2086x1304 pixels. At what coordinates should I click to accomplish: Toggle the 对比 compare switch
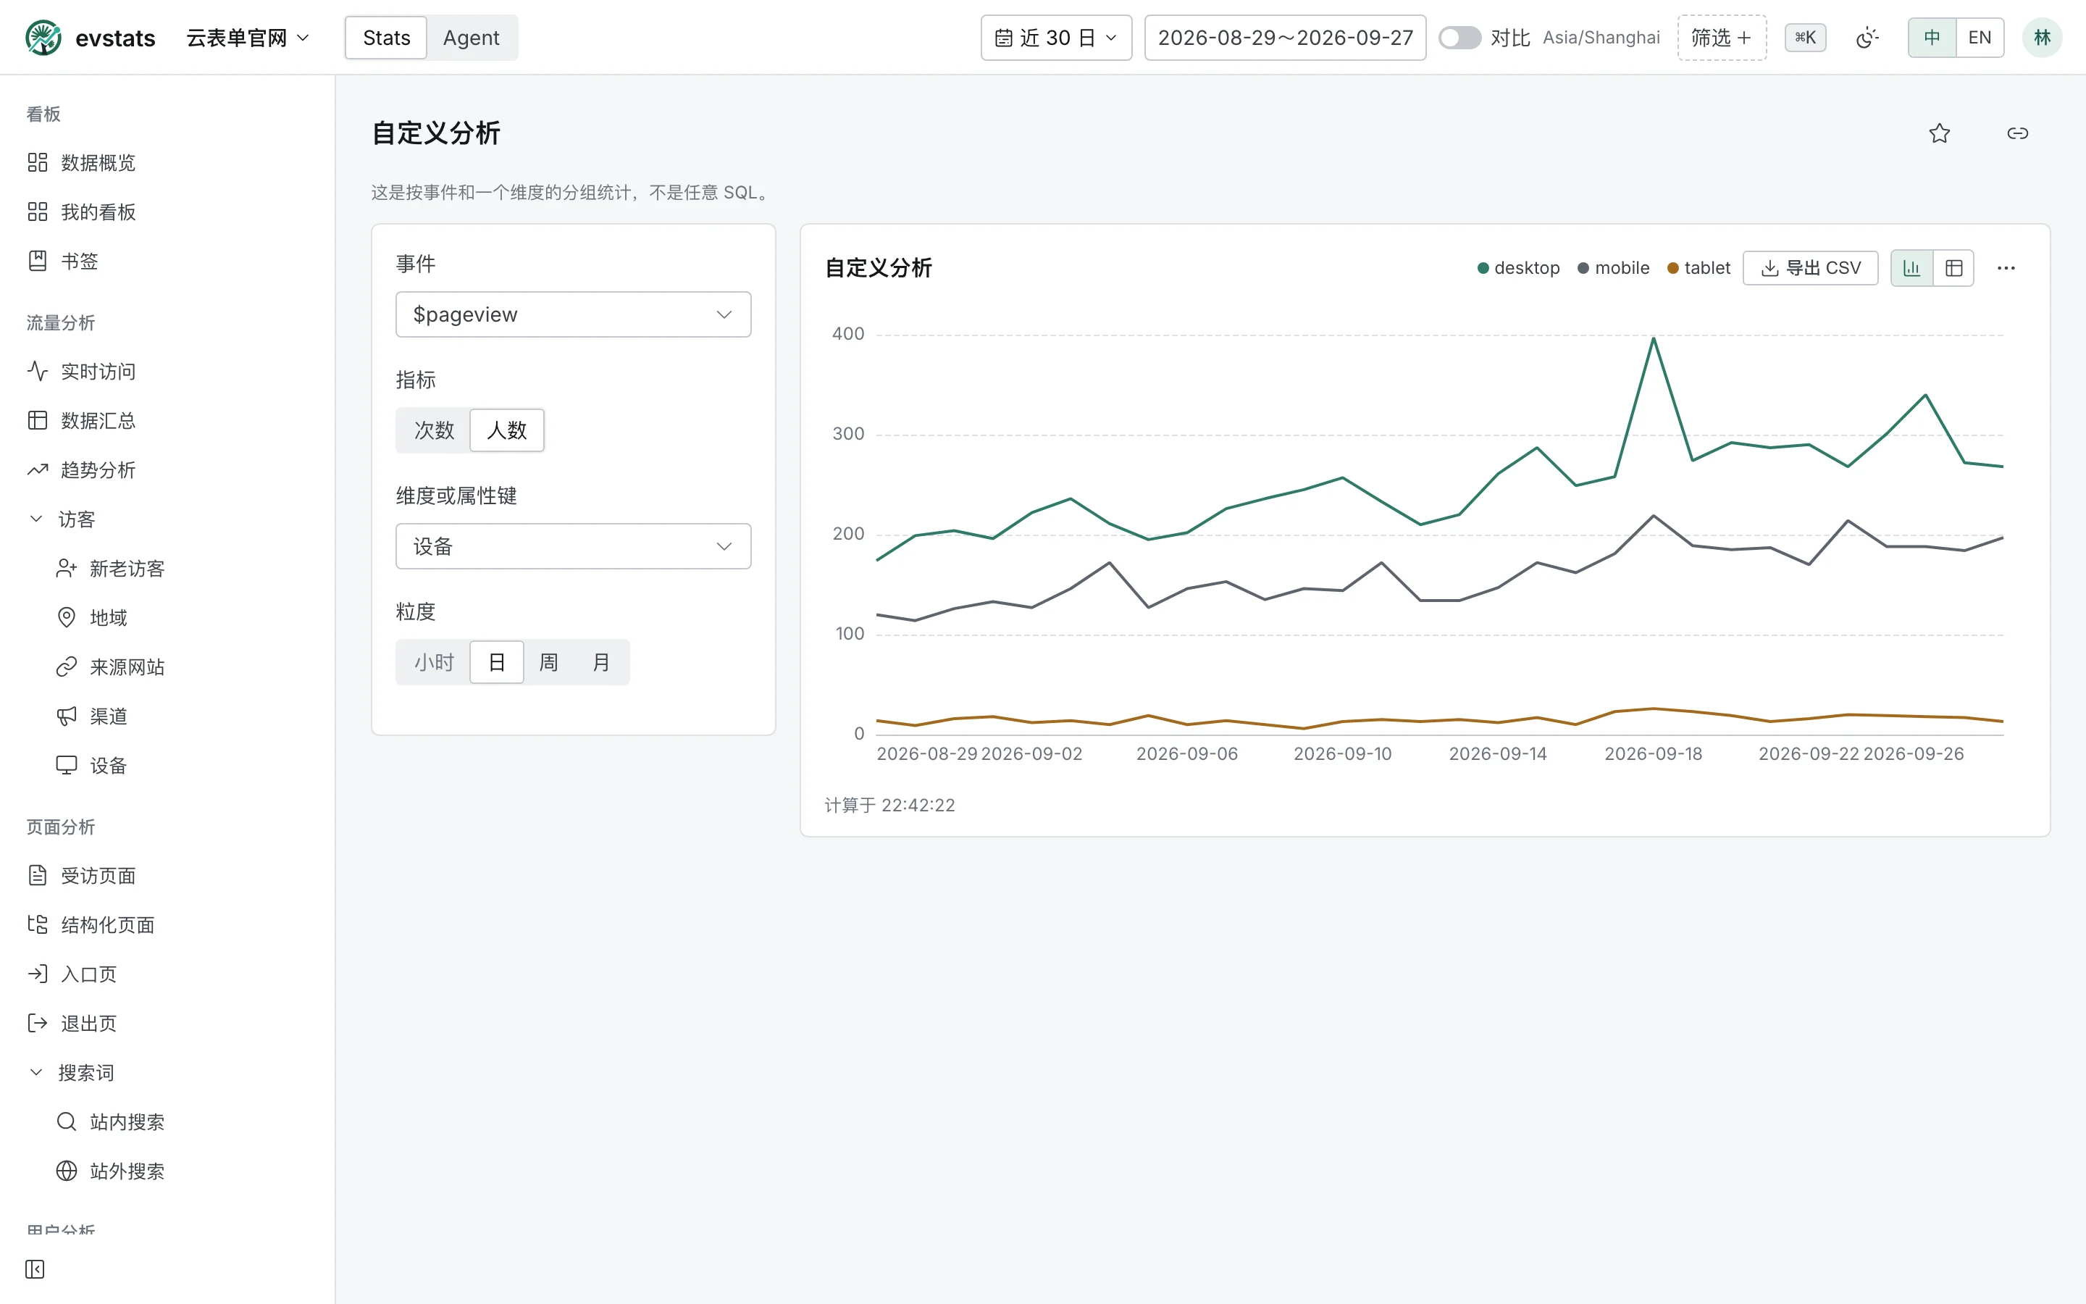pyautogui.click(x=1459, y=38)
